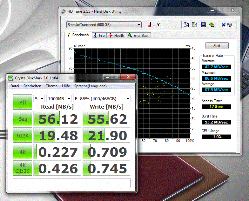Click the CrystalDiskMark title bar app icon
This screenshot has height=201, width=249.
pyautogui.click(x=11, y=78)
